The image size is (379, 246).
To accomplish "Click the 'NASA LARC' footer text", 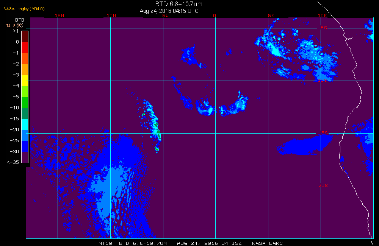I will coord(267,243).
